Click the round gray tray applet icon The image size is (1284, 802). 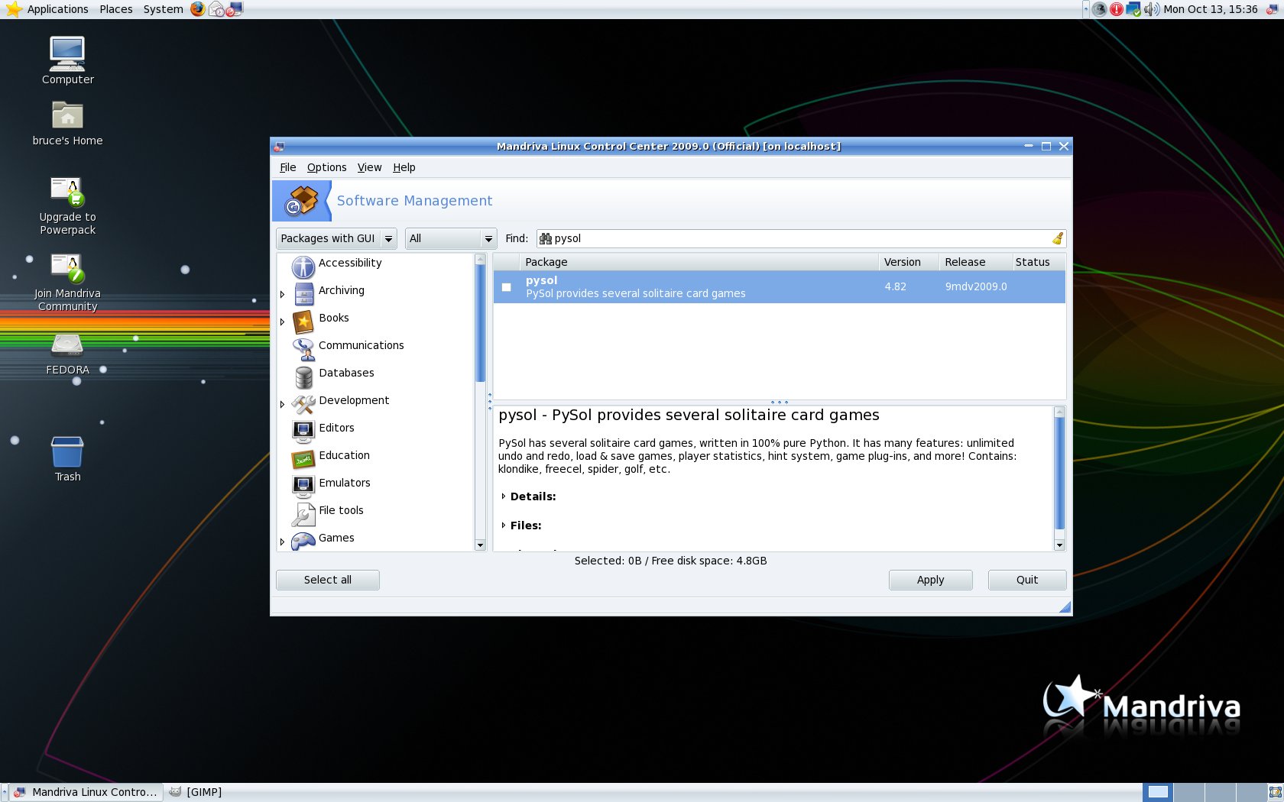1100,9
